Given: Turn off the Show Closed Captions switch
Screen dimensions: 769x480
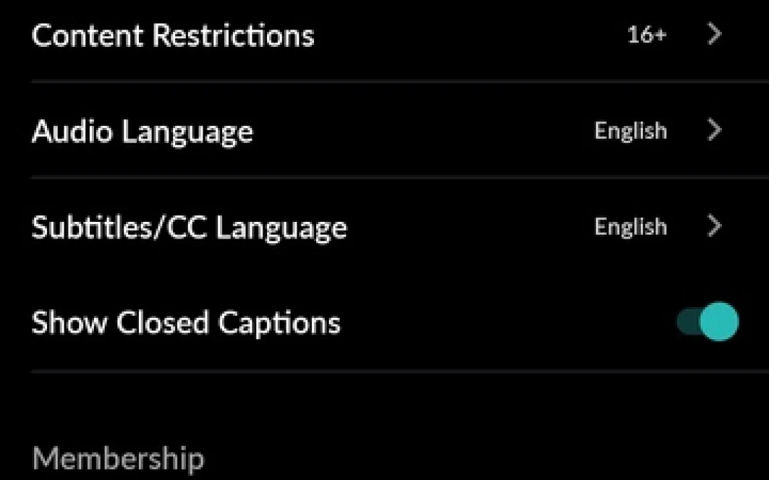Looking at the screenshot, I should (707, 322).
